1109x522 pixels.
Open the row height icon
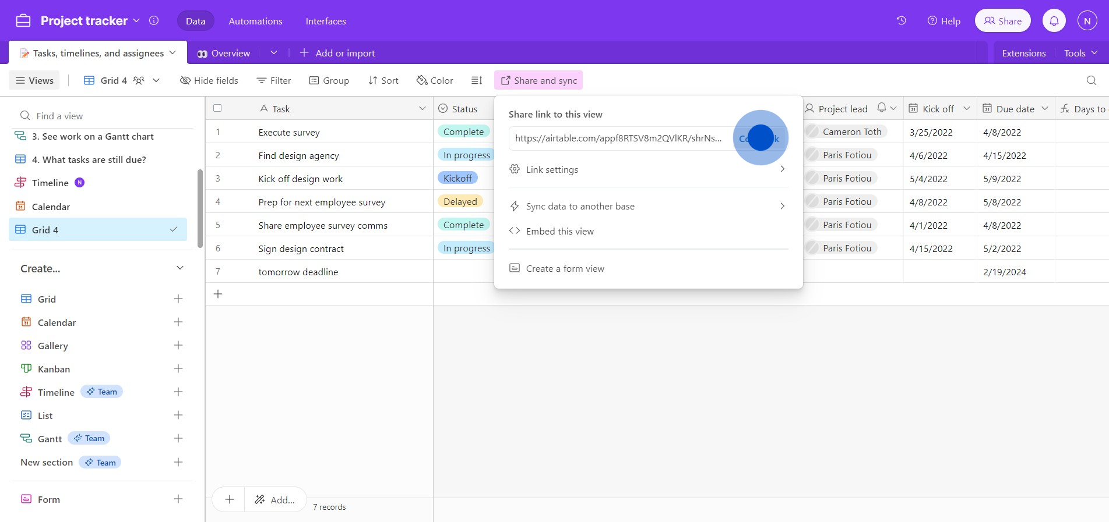pos(477,80)
